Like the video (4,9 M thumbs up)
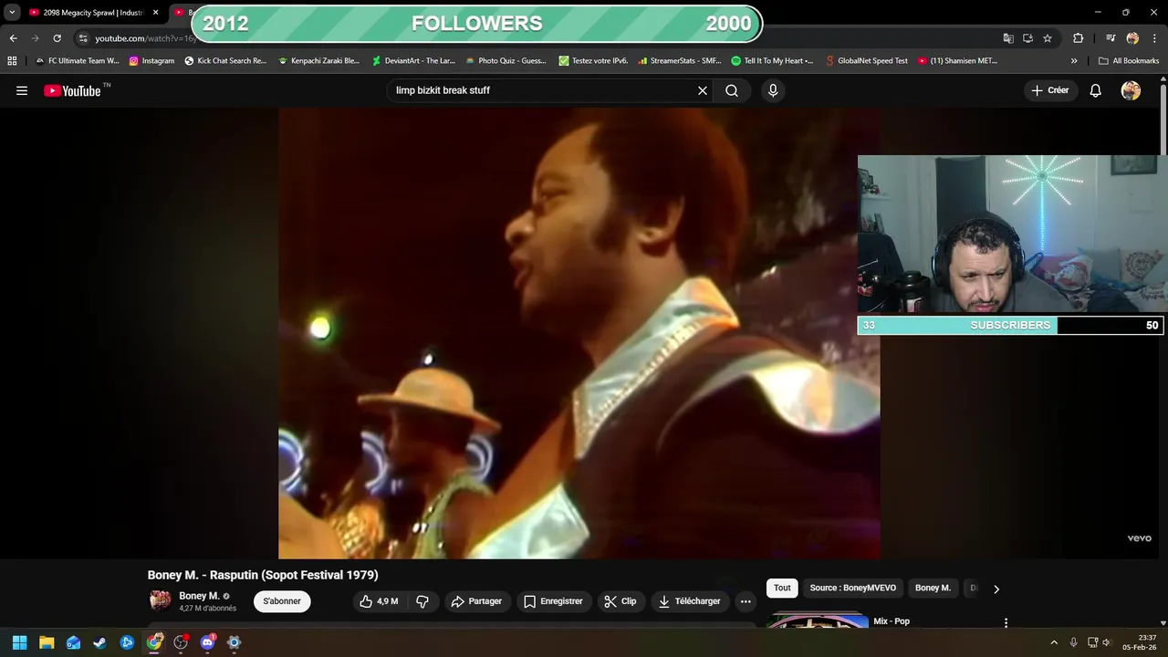 point(380,601)
